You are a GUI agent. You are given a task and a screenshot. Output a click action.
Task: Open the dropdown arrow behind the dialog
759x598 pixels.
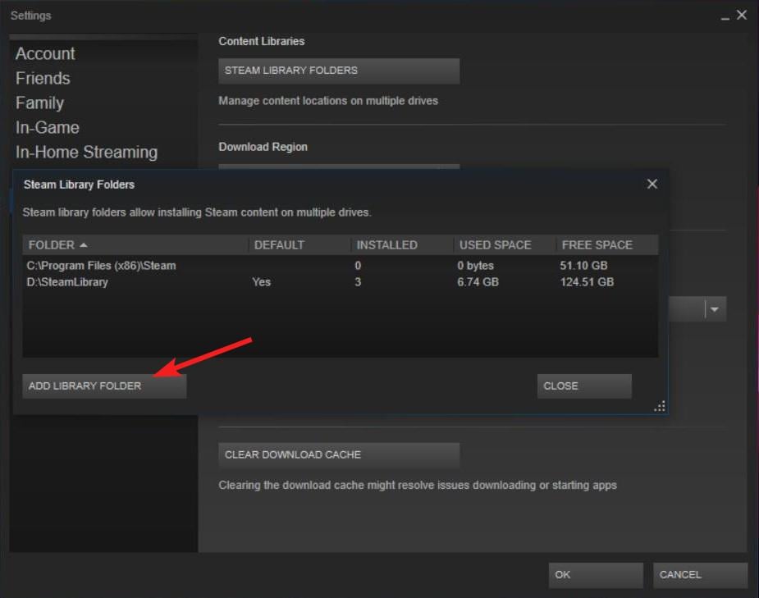(715, 309)
